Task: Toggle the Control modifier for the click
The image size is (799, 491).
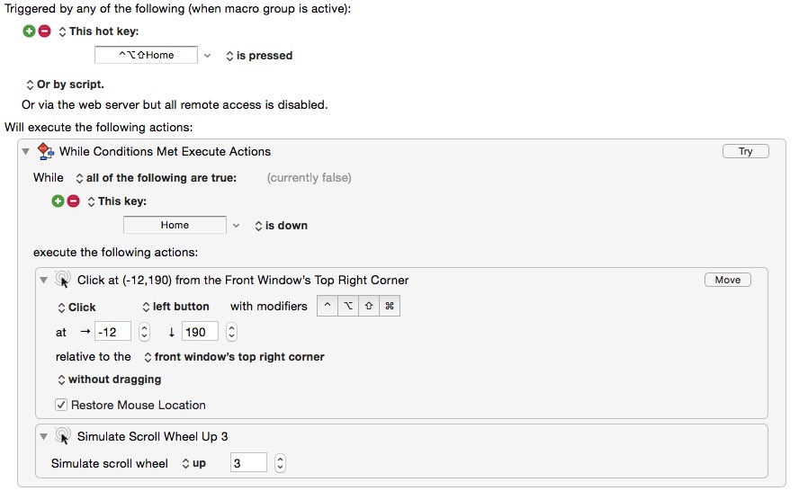Action: (x=328, y=306)
